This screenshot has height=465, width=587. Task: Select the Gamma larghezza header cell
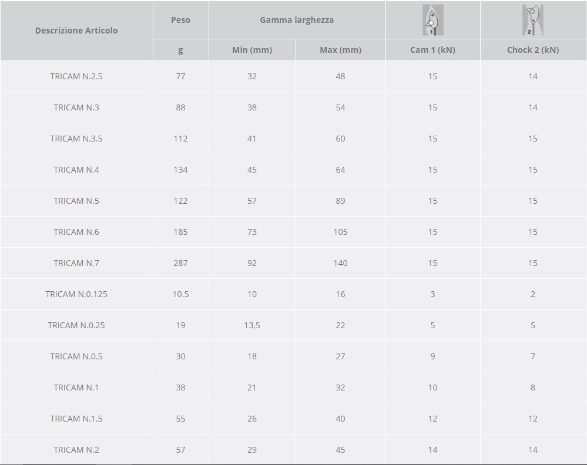point(297,20)
